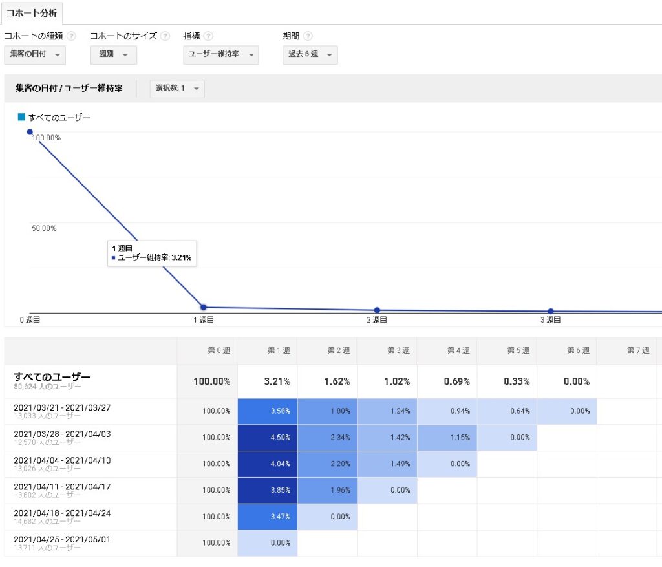
Task: Click the 1.15% cell in 第 4 週
Action: tap(447, 438)
